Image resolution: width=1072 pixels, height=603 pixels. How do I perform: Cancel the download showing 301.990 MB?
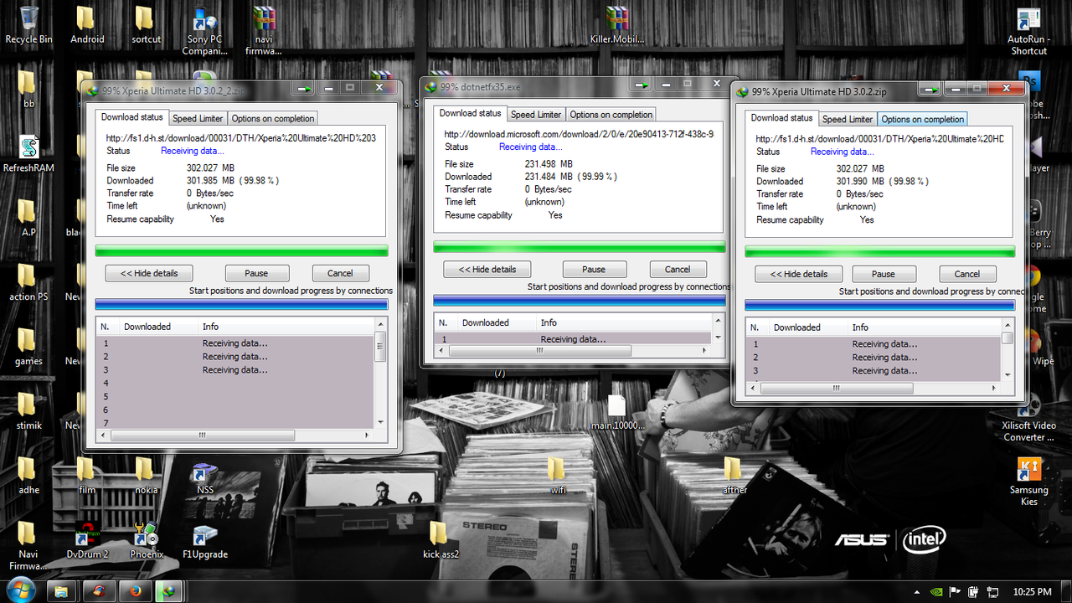coord(966,274)
